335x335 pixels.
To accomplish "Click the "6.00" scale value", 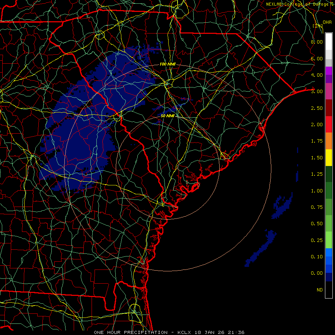I will tap(317, 58).
